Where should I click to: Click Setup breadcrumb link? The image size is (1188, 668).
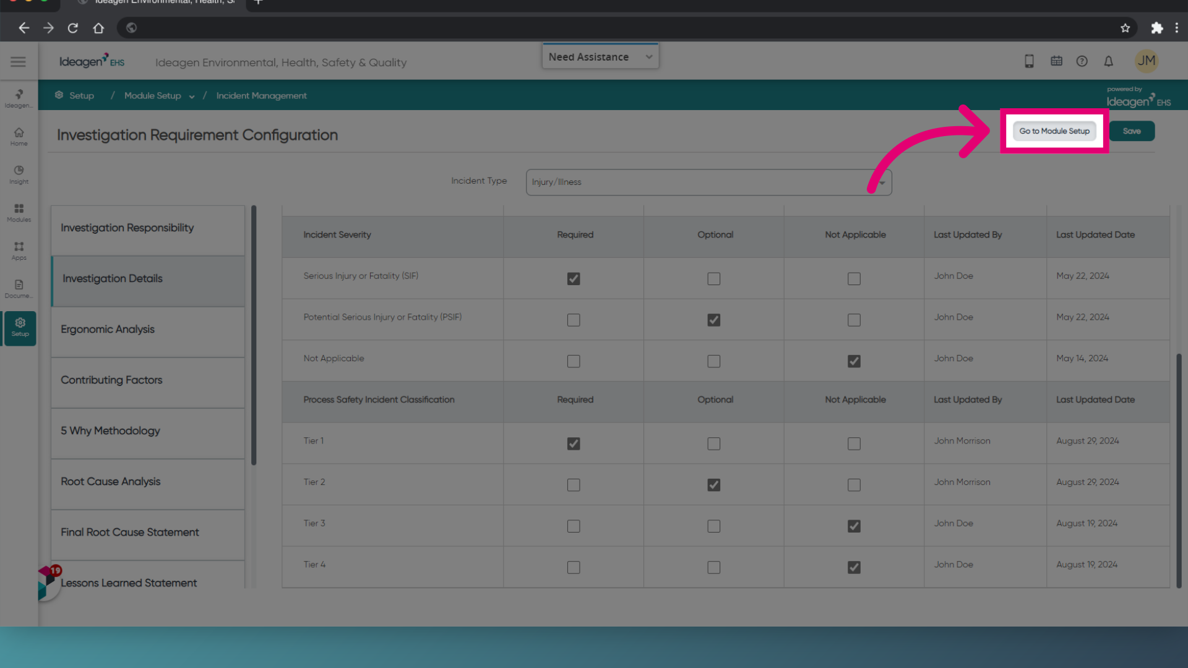point(82,96)
